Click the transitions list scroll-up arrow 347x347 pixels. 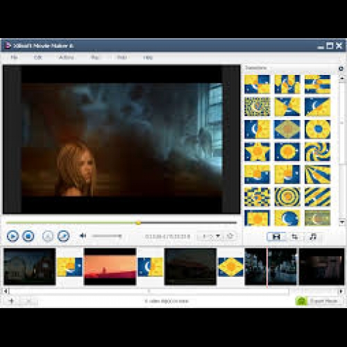pyautogui.click(x=342, y=78)
